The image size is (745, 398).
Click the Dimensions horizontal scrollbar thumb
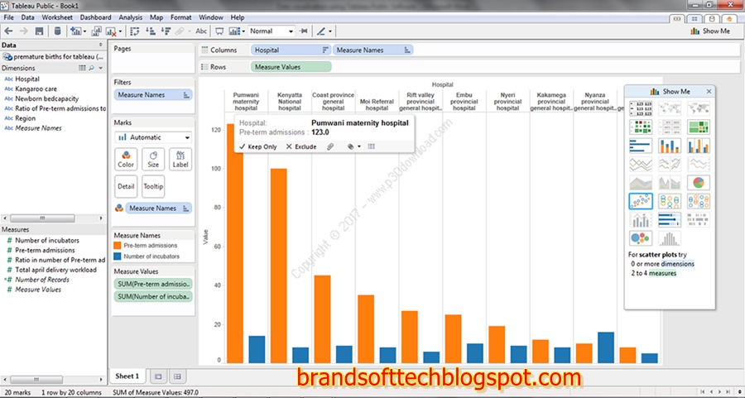click(42, 218)
